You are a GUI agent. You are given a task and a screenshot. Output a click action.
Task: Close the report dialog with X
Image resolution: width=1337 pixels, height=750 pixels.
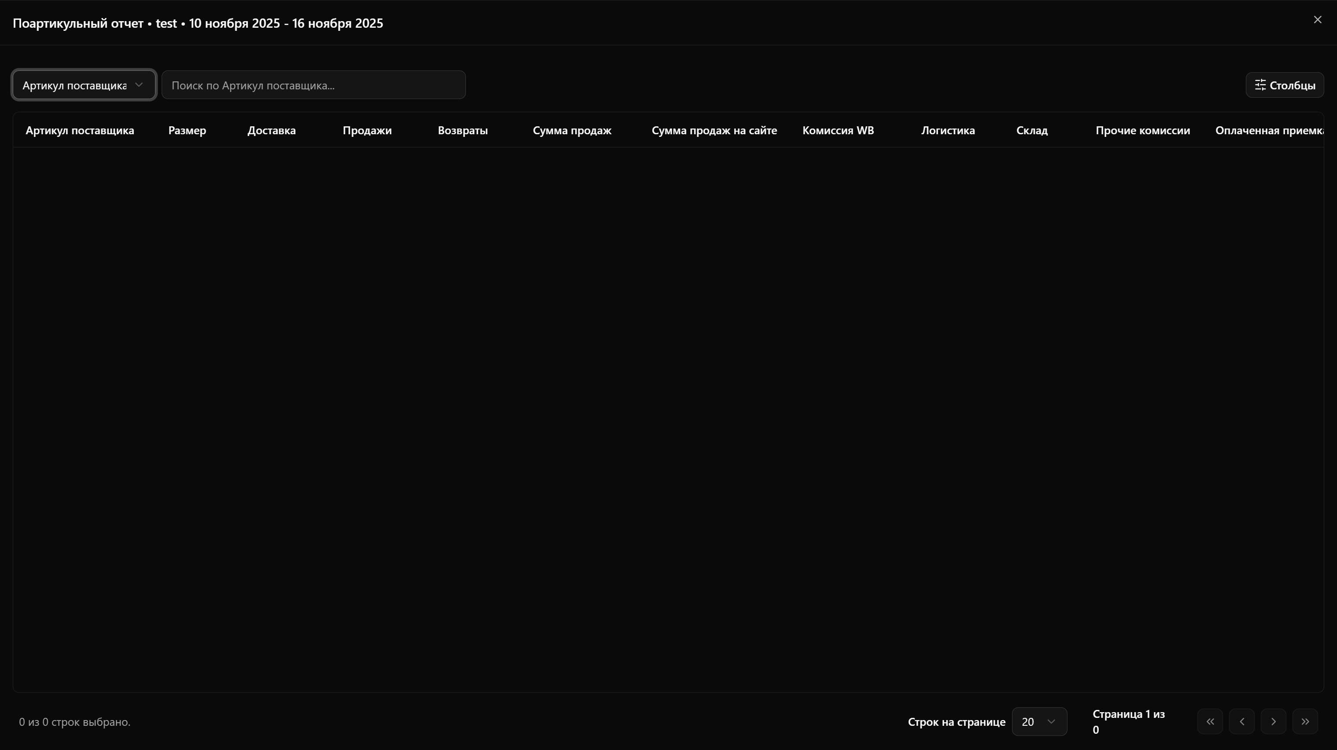(x=1317, y=20)
